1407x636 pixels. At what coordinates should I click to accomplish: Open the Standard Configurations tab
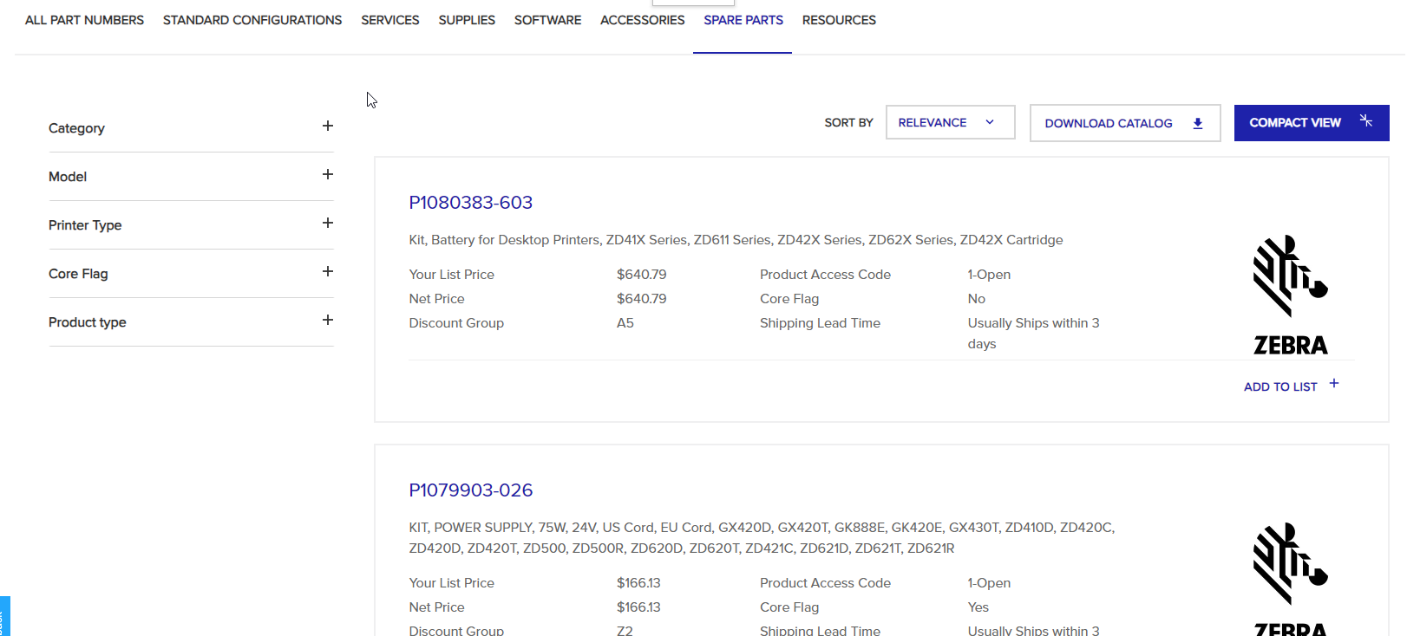[252, 20]
